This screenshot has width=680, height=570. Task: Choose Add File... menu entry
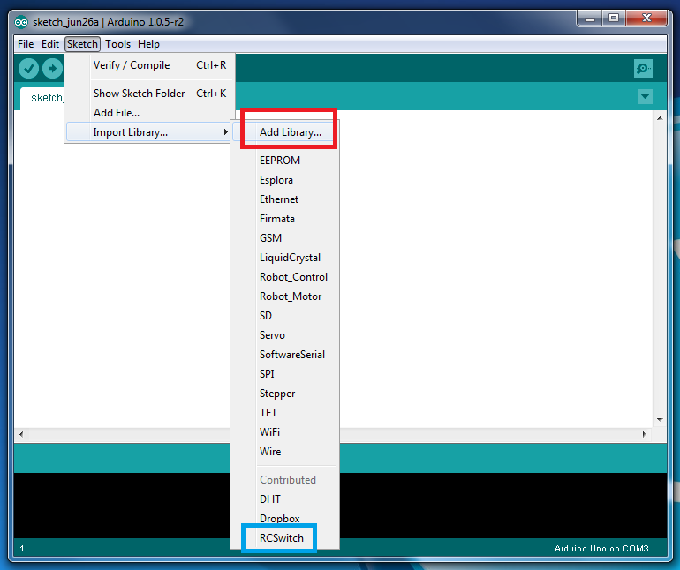150,113
